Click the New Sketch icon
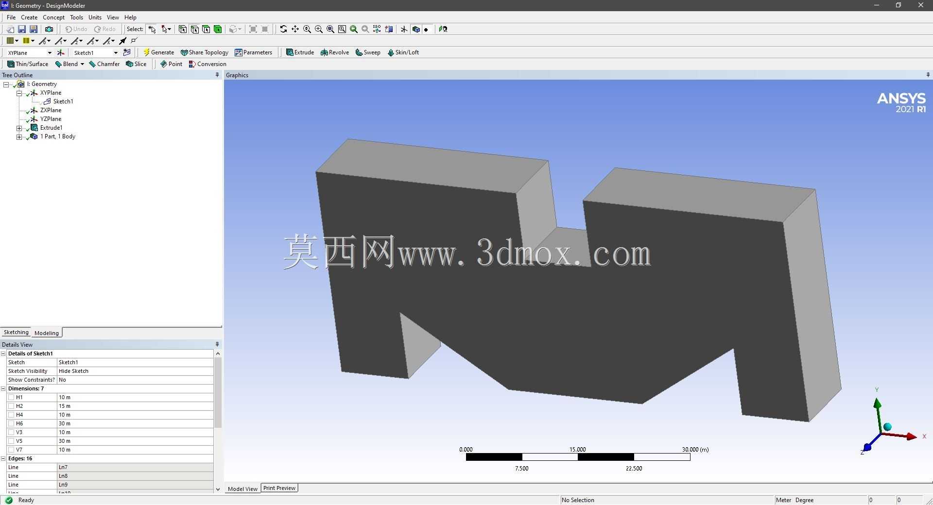This screenshot has width=933, height=505. pos(127,52)
